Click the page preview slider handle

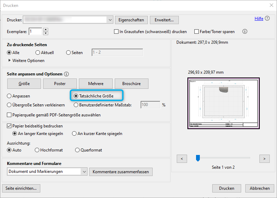tap(198, 158)
